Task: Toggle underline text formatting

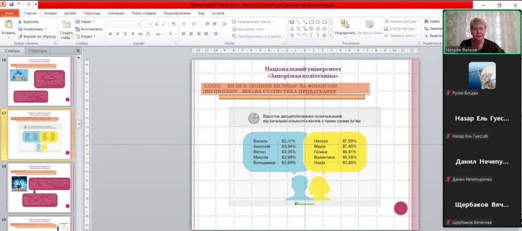Action: (124, 34)
